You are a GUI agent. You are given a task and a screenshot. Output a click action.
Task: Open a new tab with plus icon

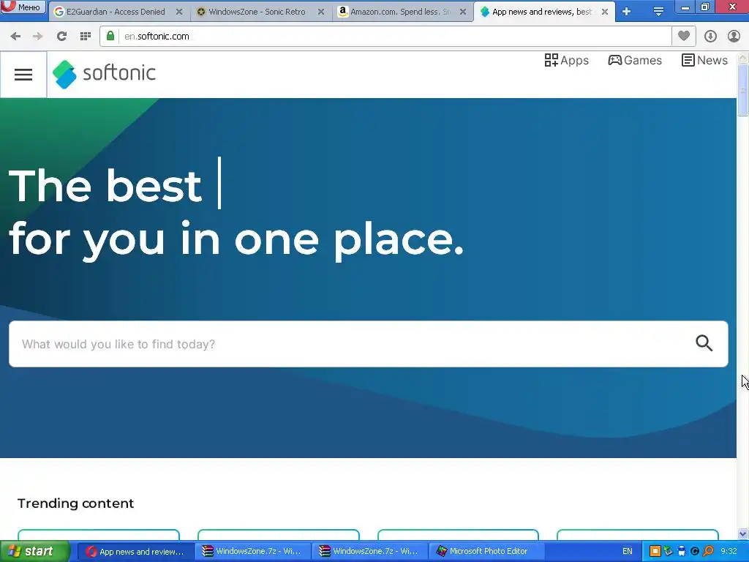627,12
